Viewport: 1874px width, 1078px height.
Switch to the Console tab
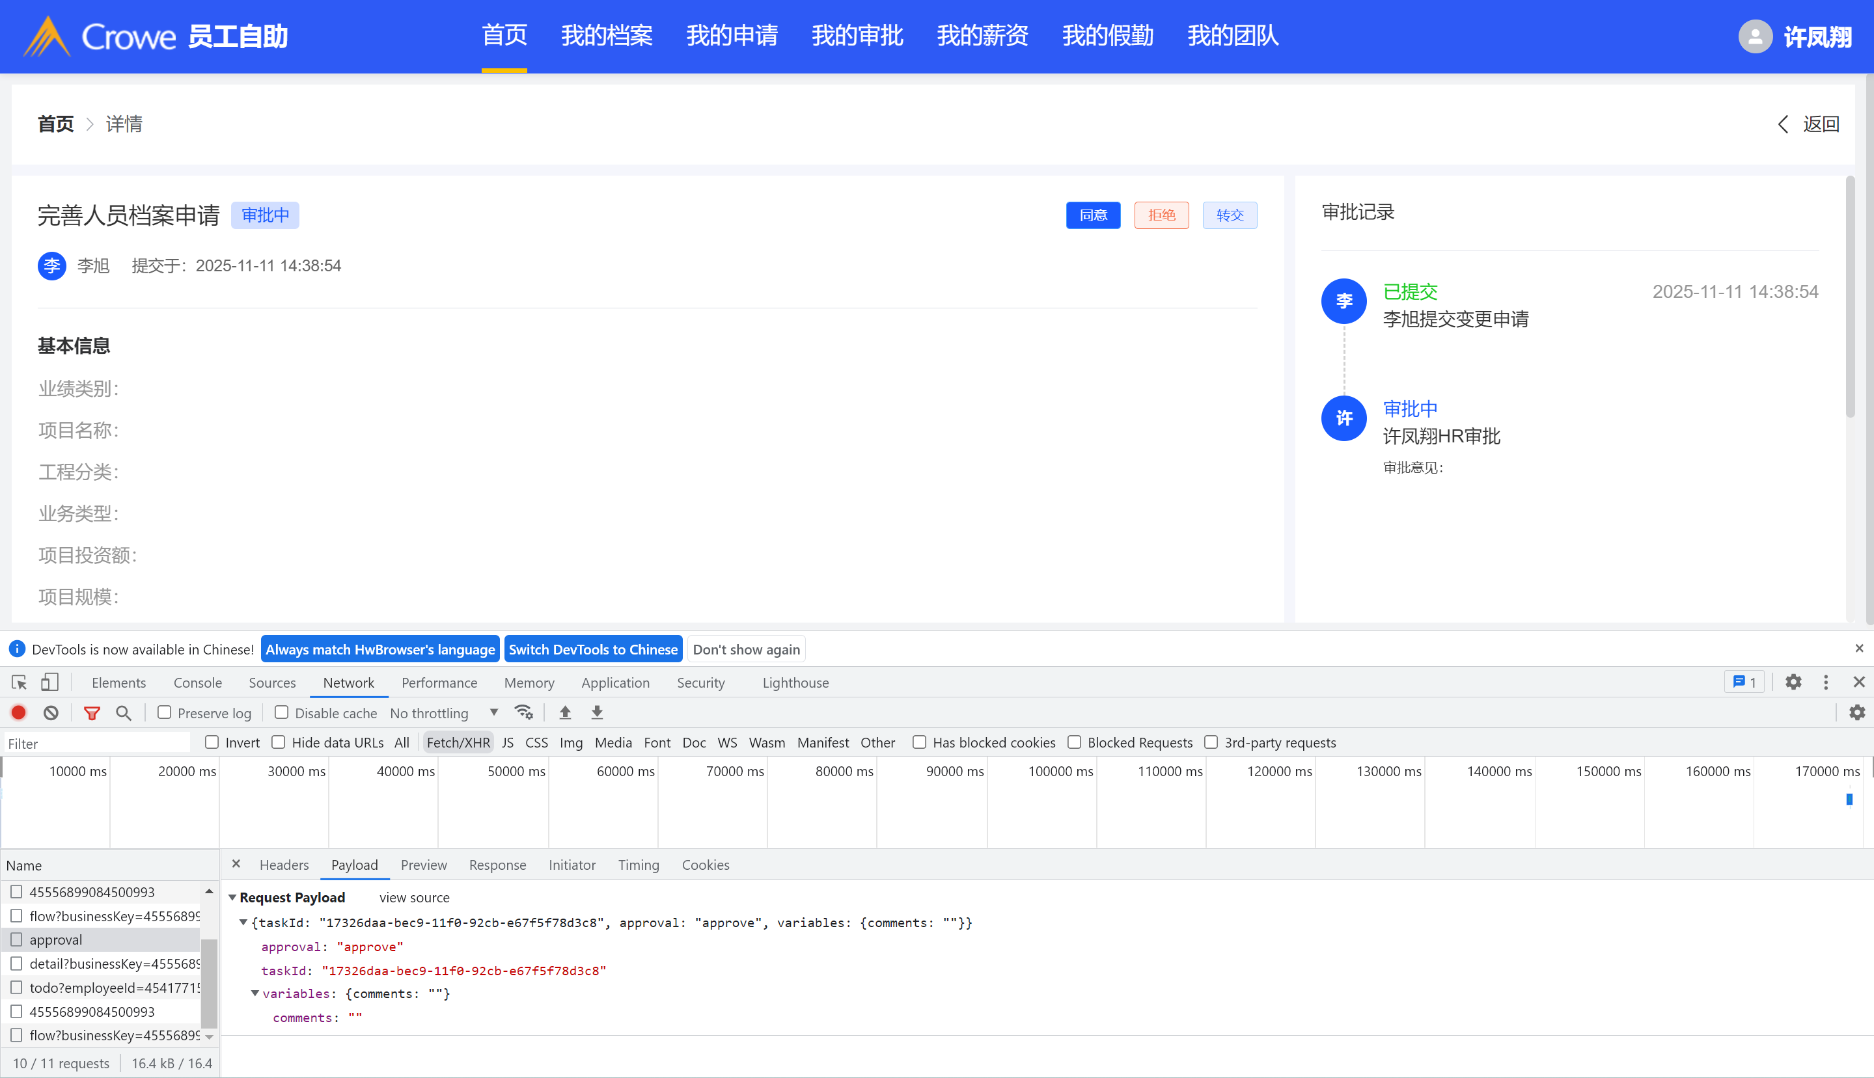(x=197, y=682)
